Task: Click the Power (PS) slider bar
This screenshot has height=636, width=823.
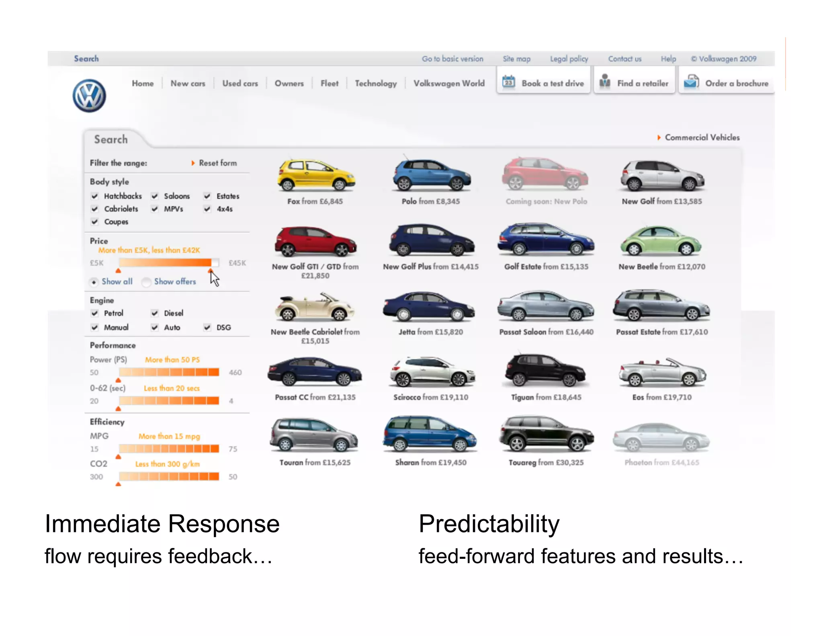Action: (x=169, y=372)
